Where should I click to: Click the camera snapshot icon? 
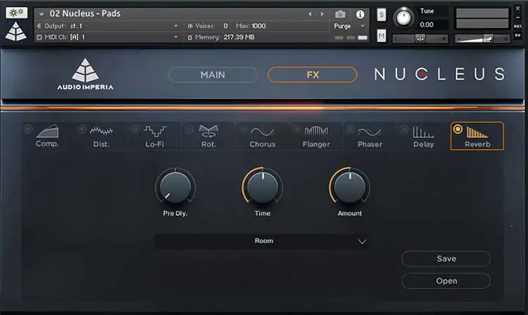(340, 14)
